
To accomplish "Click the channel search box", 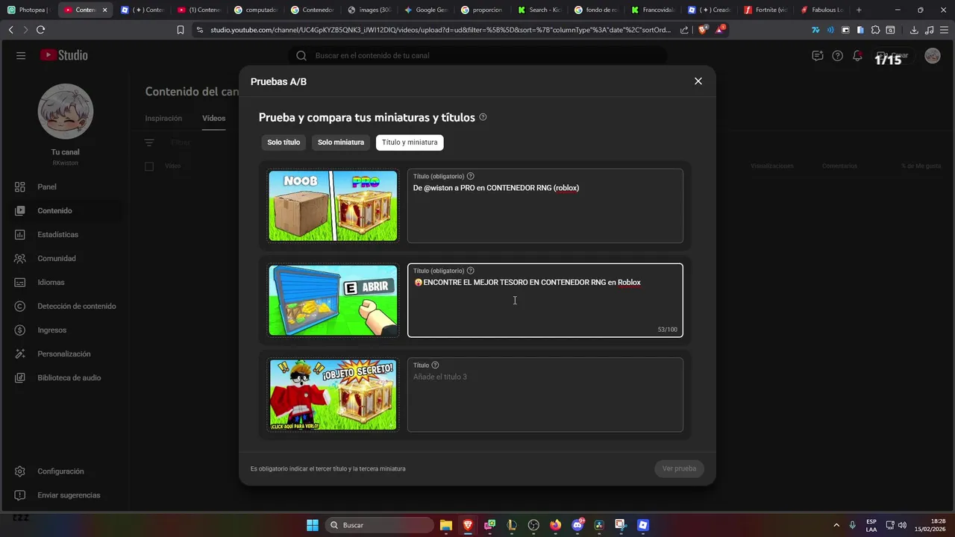I will 477,55.
